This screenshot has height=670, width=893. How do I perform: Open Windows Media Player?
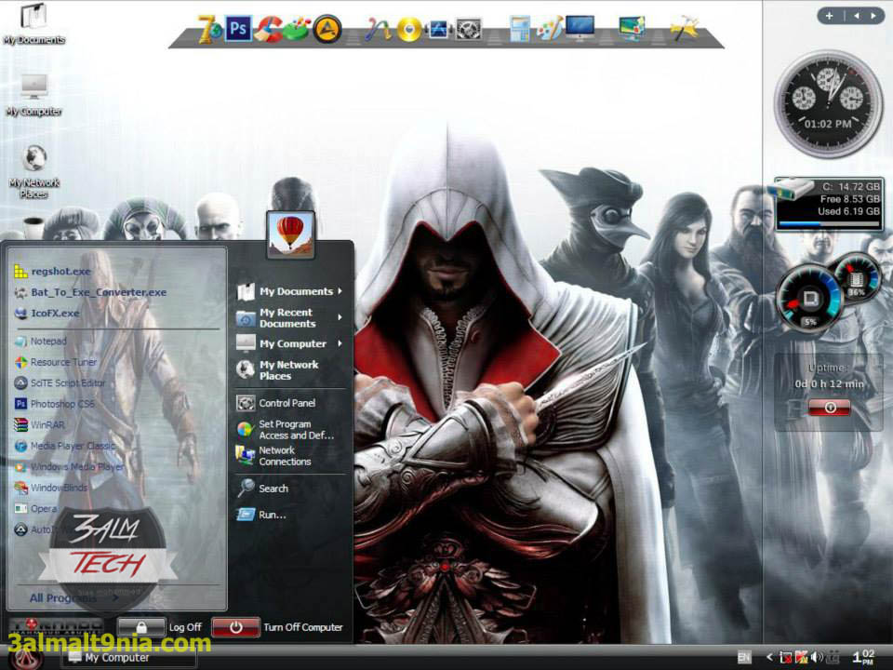(117, 467)
